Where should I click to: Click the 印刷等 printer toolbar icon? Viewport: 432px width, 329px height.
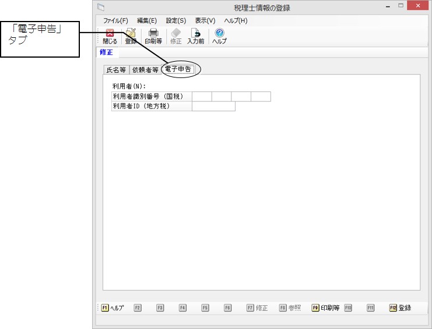(x=153, y=36)
